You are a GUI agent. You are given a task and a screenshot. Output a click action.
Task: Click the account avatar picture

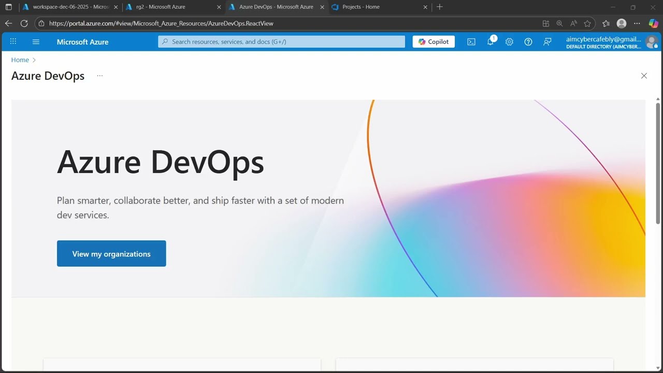pyautogui.click(x=652, y=42)
